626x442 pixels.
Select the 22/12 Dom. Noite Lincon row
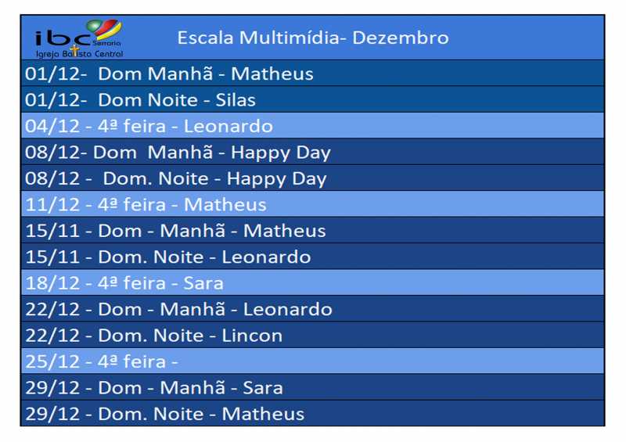click(x=312, y=335)
